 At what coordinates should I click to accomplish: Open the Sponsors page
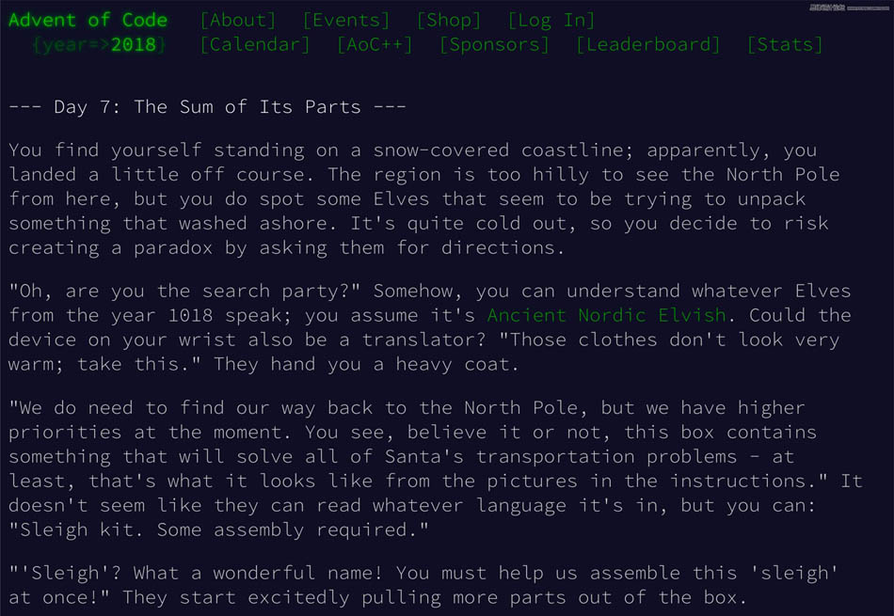tap(494, 44)
